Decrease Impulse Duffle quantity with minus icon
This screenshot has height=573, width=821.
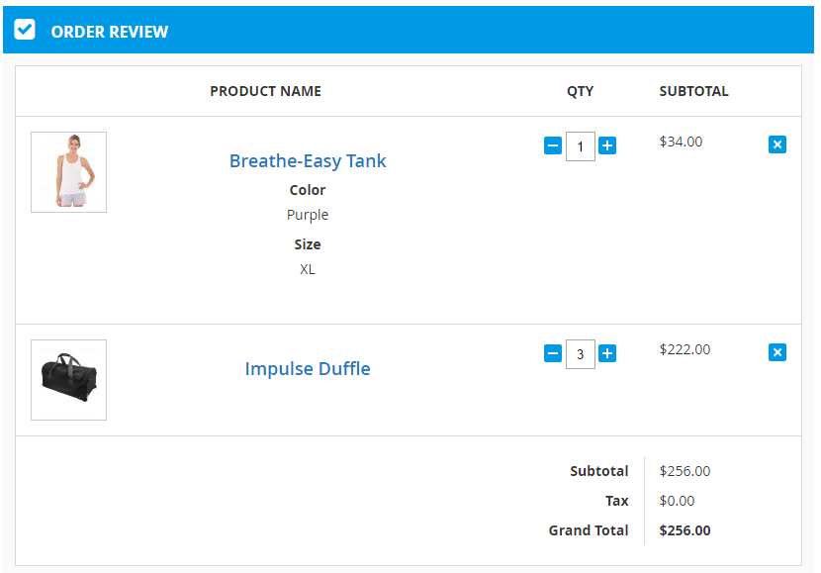[553, 353]
